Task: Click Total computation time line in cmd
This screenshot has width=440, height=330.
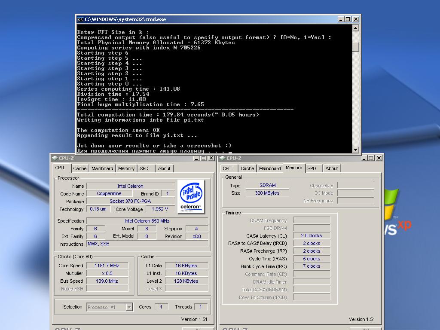Action: (x=168, y=115)
